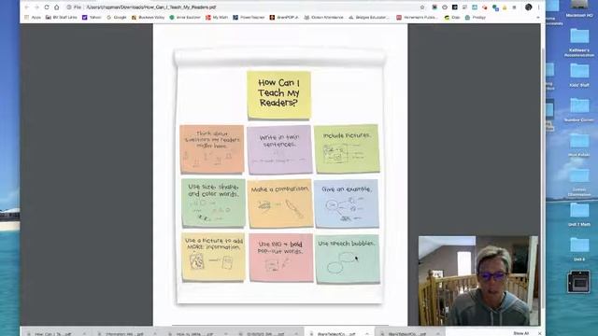This screenshot has height=336, width=598.
Task: Go back using the browser back arrow
Action: click(27, 7)
